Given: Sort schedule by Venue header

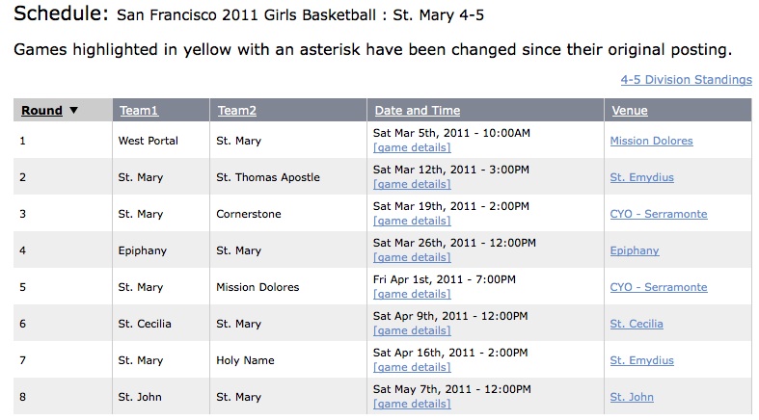Looking at the screenshot, I should [629, 111].
